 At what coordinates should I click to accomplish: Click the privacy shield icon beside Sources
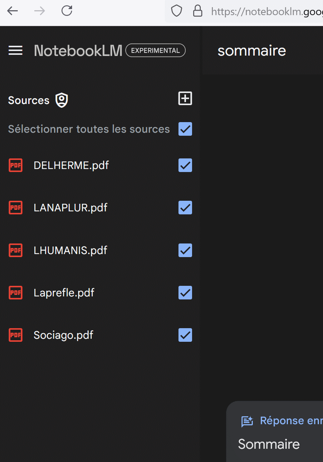click(62, 101)
